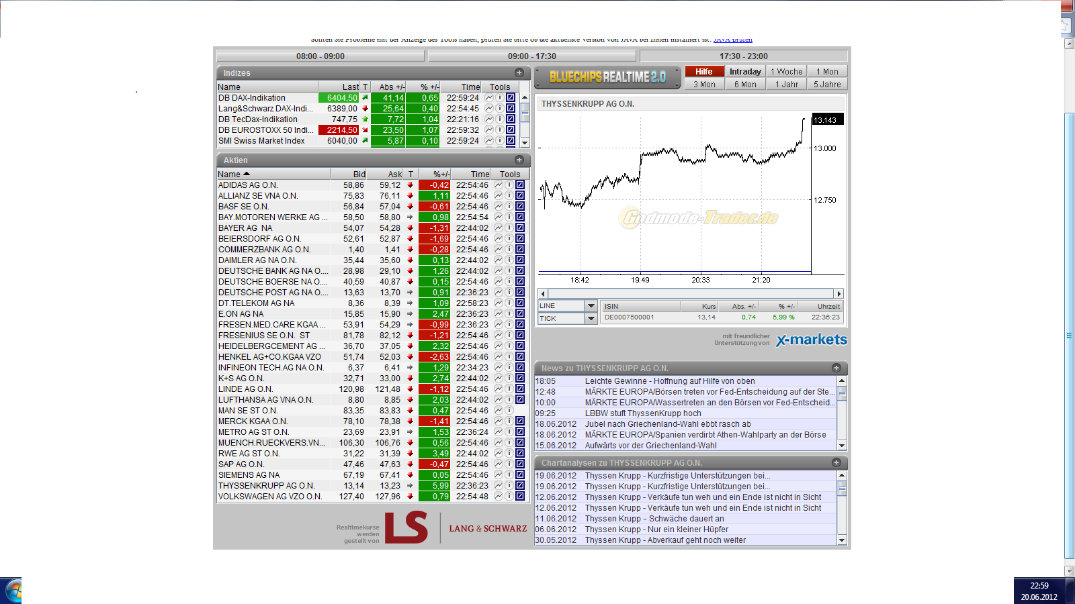1075x604 pixels.
Task: Open the LINE chart type dropdown
Action: click(591, 306)
